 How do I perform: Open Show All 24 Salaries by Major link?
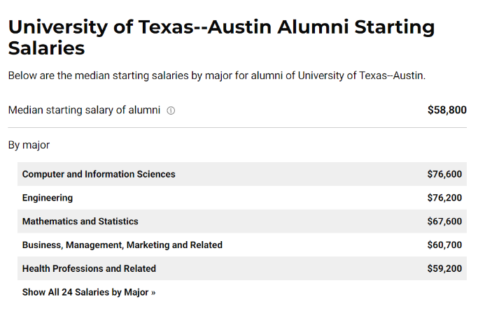tap(89, 292)
